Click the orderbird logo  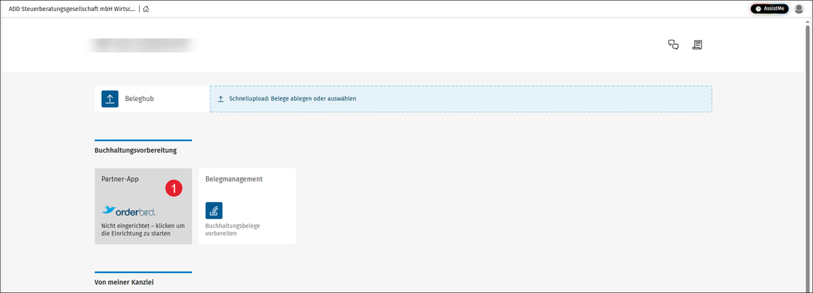pyautogui.click(x=128, y=210)
